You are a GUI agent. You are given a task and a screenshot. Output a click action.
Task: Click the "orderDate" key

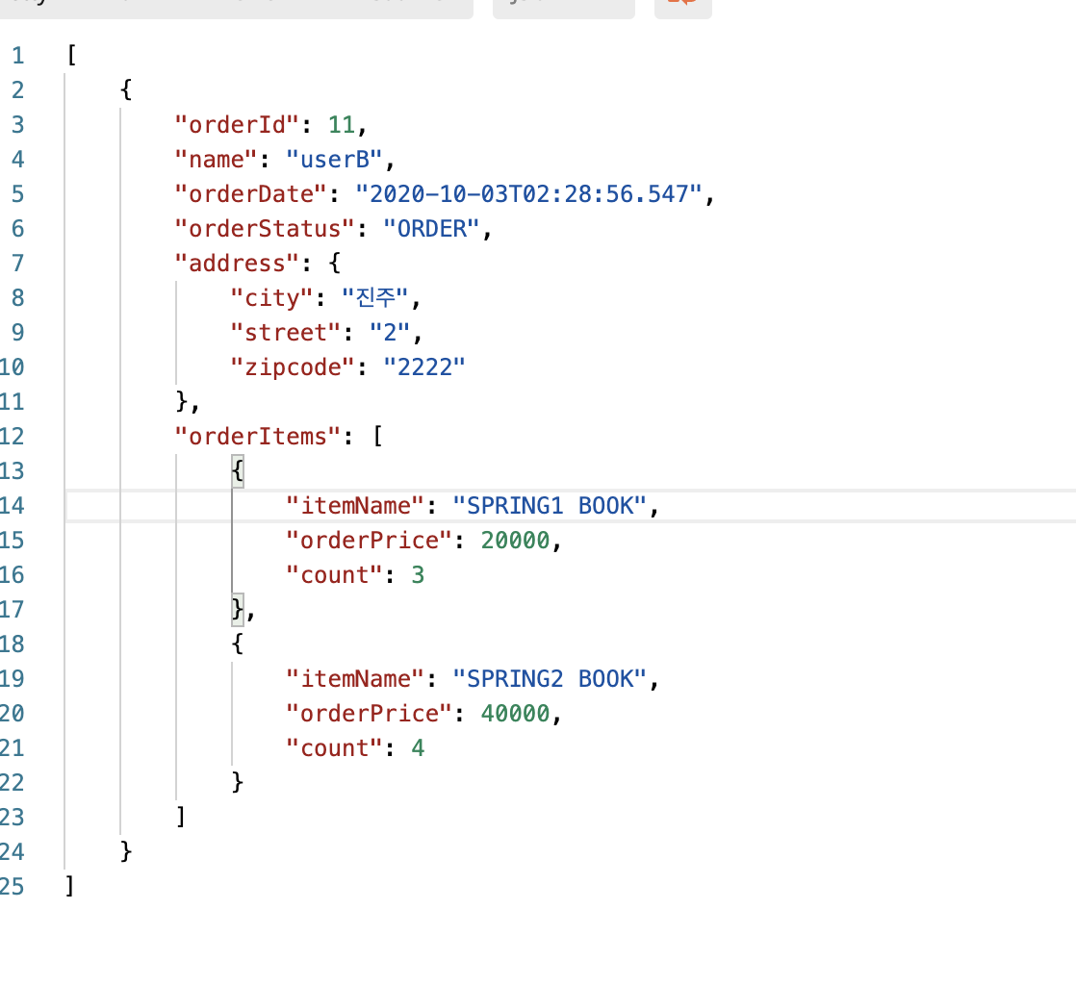click(x=250, y=194)
